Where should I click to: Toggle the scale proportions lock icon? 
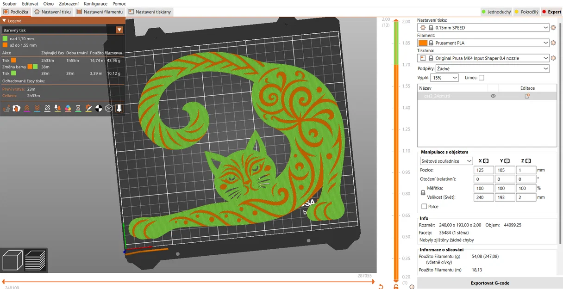click(423, 193)
